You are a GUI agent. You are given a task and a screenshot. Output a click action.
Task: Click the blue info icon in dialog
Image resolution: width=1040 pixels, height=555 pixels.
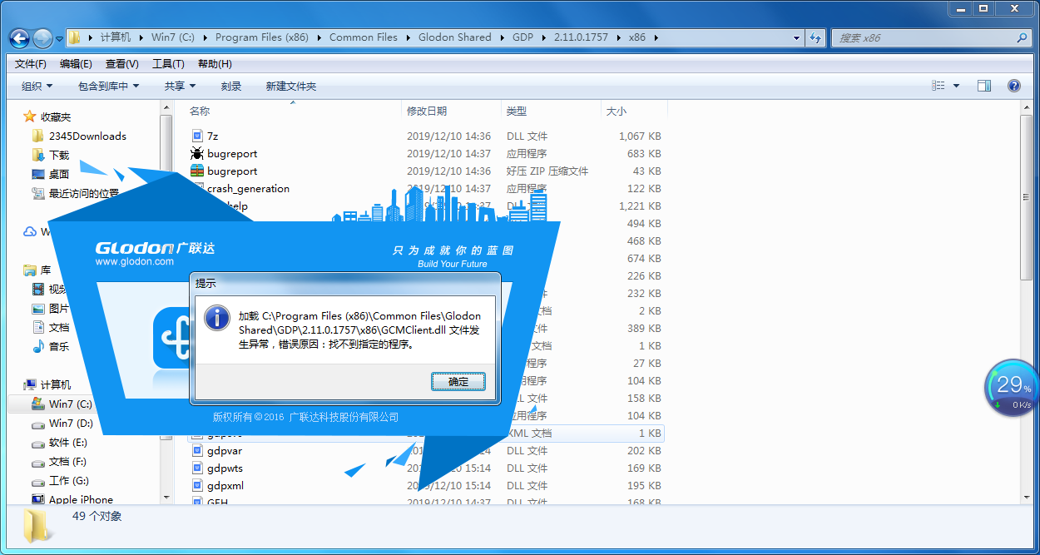point(217,318)
